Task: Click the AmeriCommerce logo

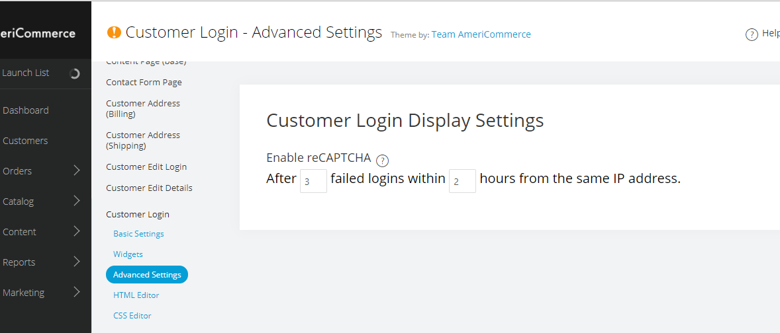Action: click(38, 34)
